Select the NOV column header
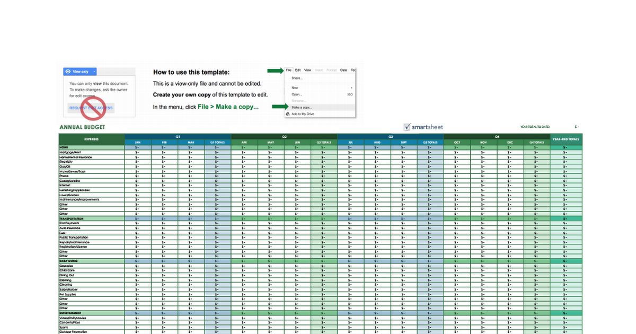The height and width of the screenshot is (334, 636). (484, 142)
